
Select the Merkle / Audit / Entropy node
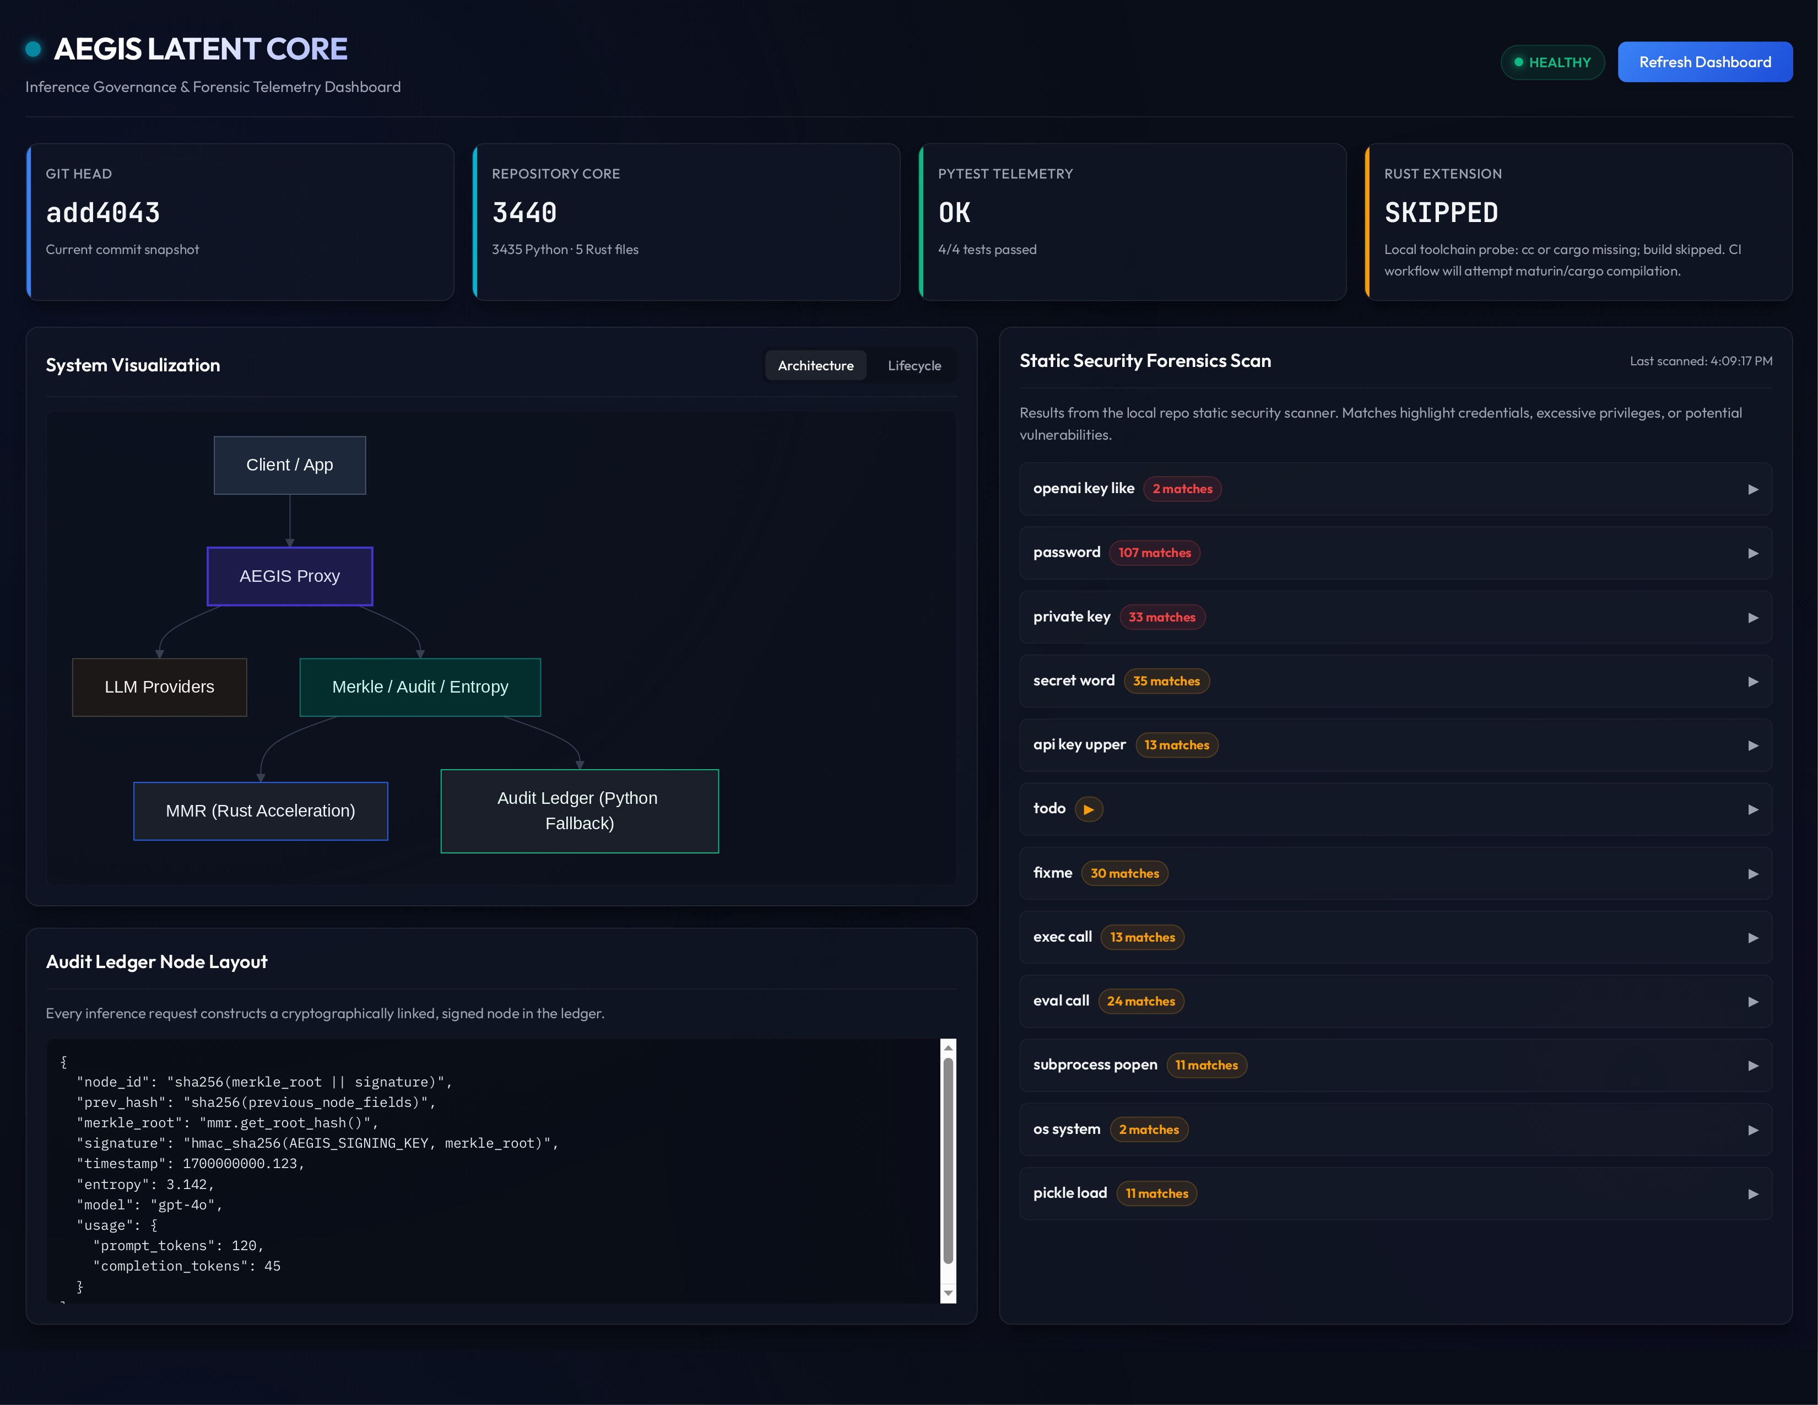tap(420, 688)
